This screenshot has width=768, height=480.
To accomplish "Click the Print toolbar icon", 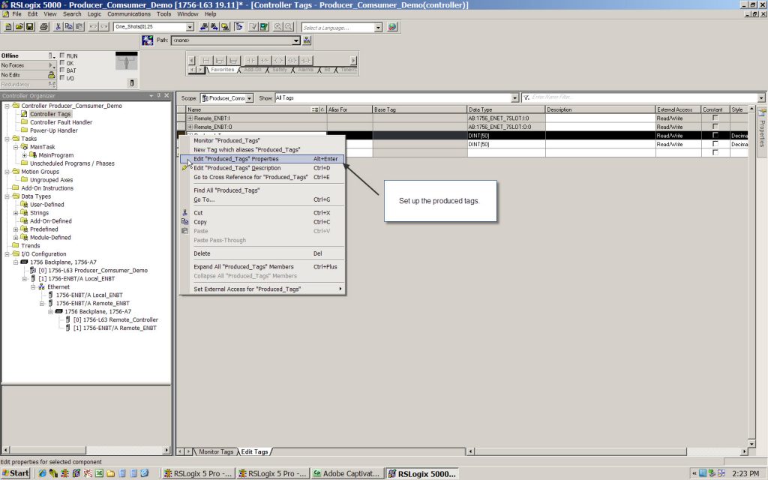I will click(44, 27).
